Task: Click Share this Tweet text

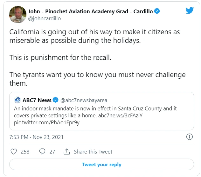Action: [x=93, y=152]
